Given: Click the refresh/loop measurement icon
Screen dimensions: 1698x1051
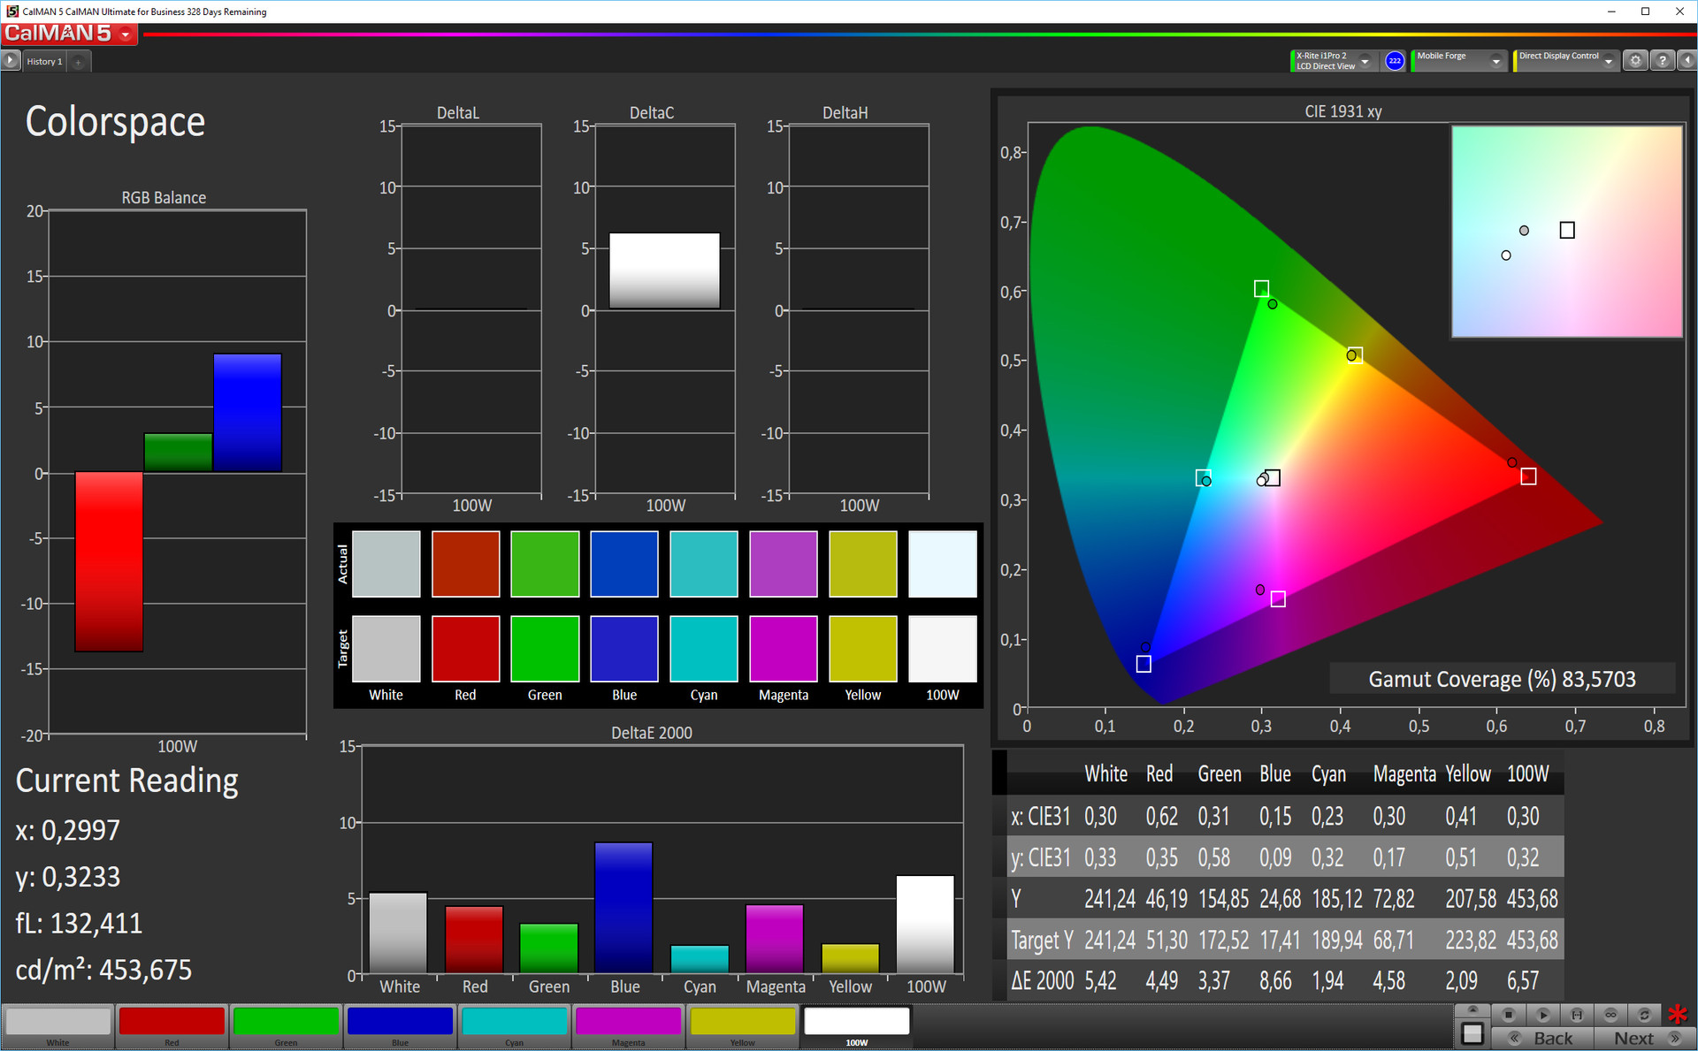Looking at the screenshot, I should coord(1644,1015).
